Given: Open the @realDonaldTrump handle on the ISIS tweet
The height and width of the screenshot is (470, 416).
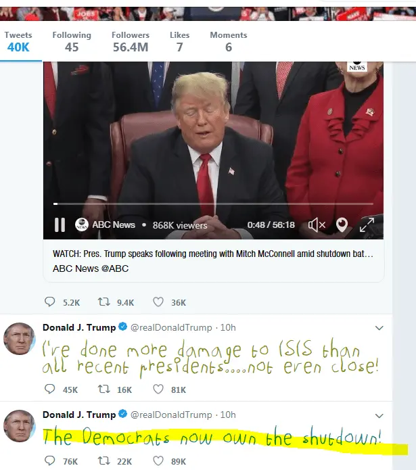Looking at the screenshot, I should [171, 327].
